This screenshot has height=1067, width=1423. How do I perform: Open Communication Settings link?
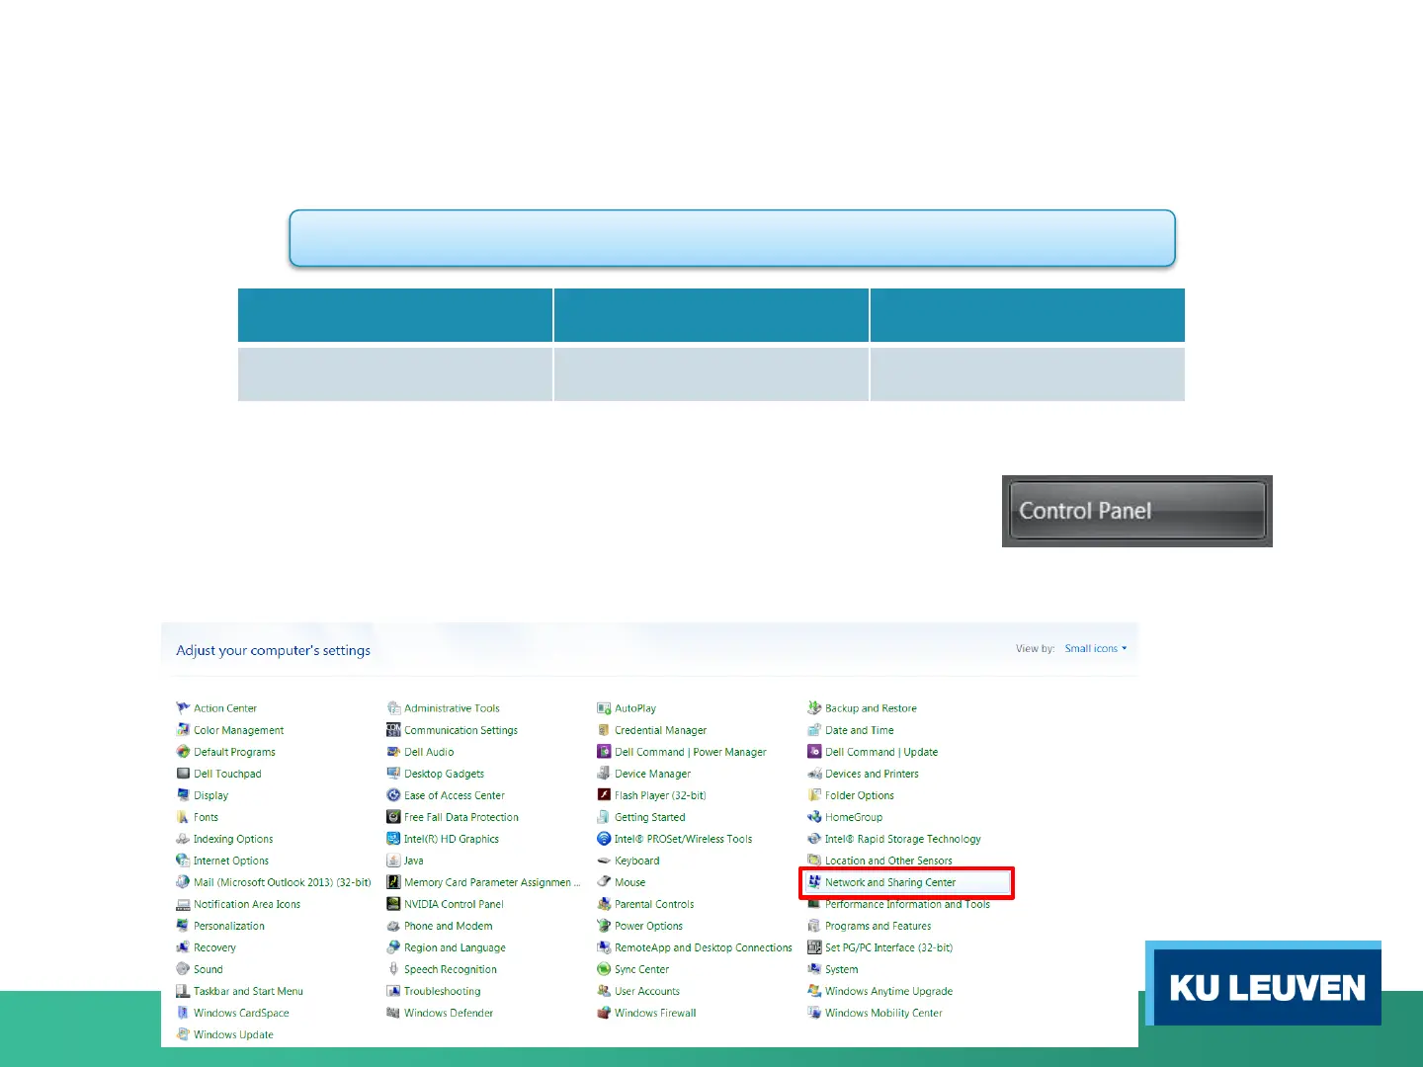[x=460, y=730]
